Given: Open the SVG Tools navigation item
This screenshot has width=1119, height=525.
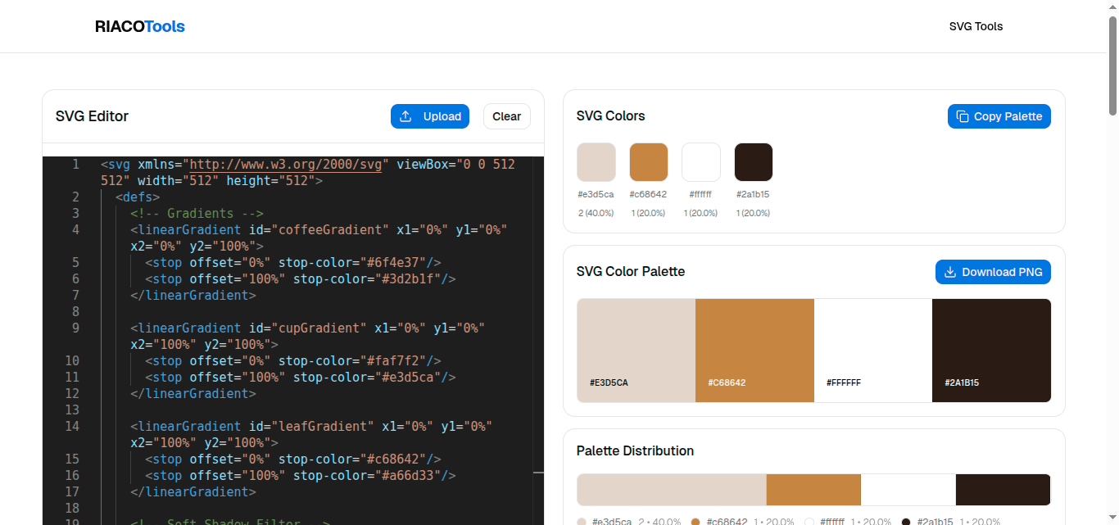Looking at the screenshot, I should point(976,26).
